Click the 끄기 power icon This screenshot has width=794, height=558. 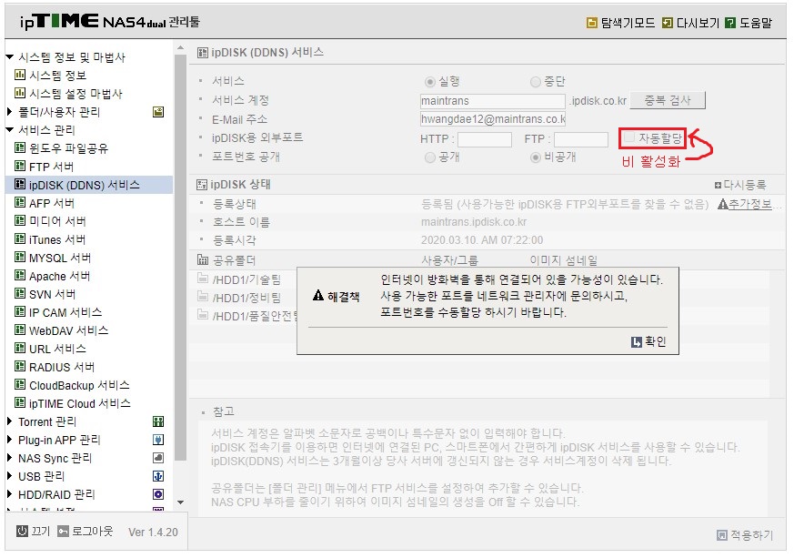(x=22, y=531)
